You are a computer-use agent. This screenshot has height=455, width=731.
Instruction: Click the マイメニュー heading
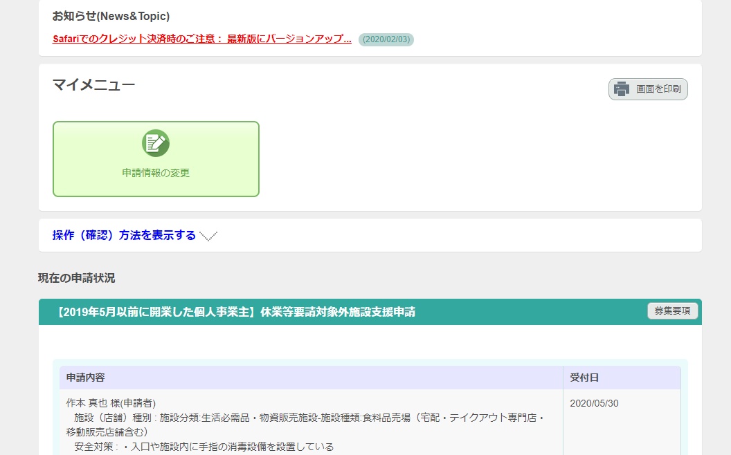[x=93, y=85]
